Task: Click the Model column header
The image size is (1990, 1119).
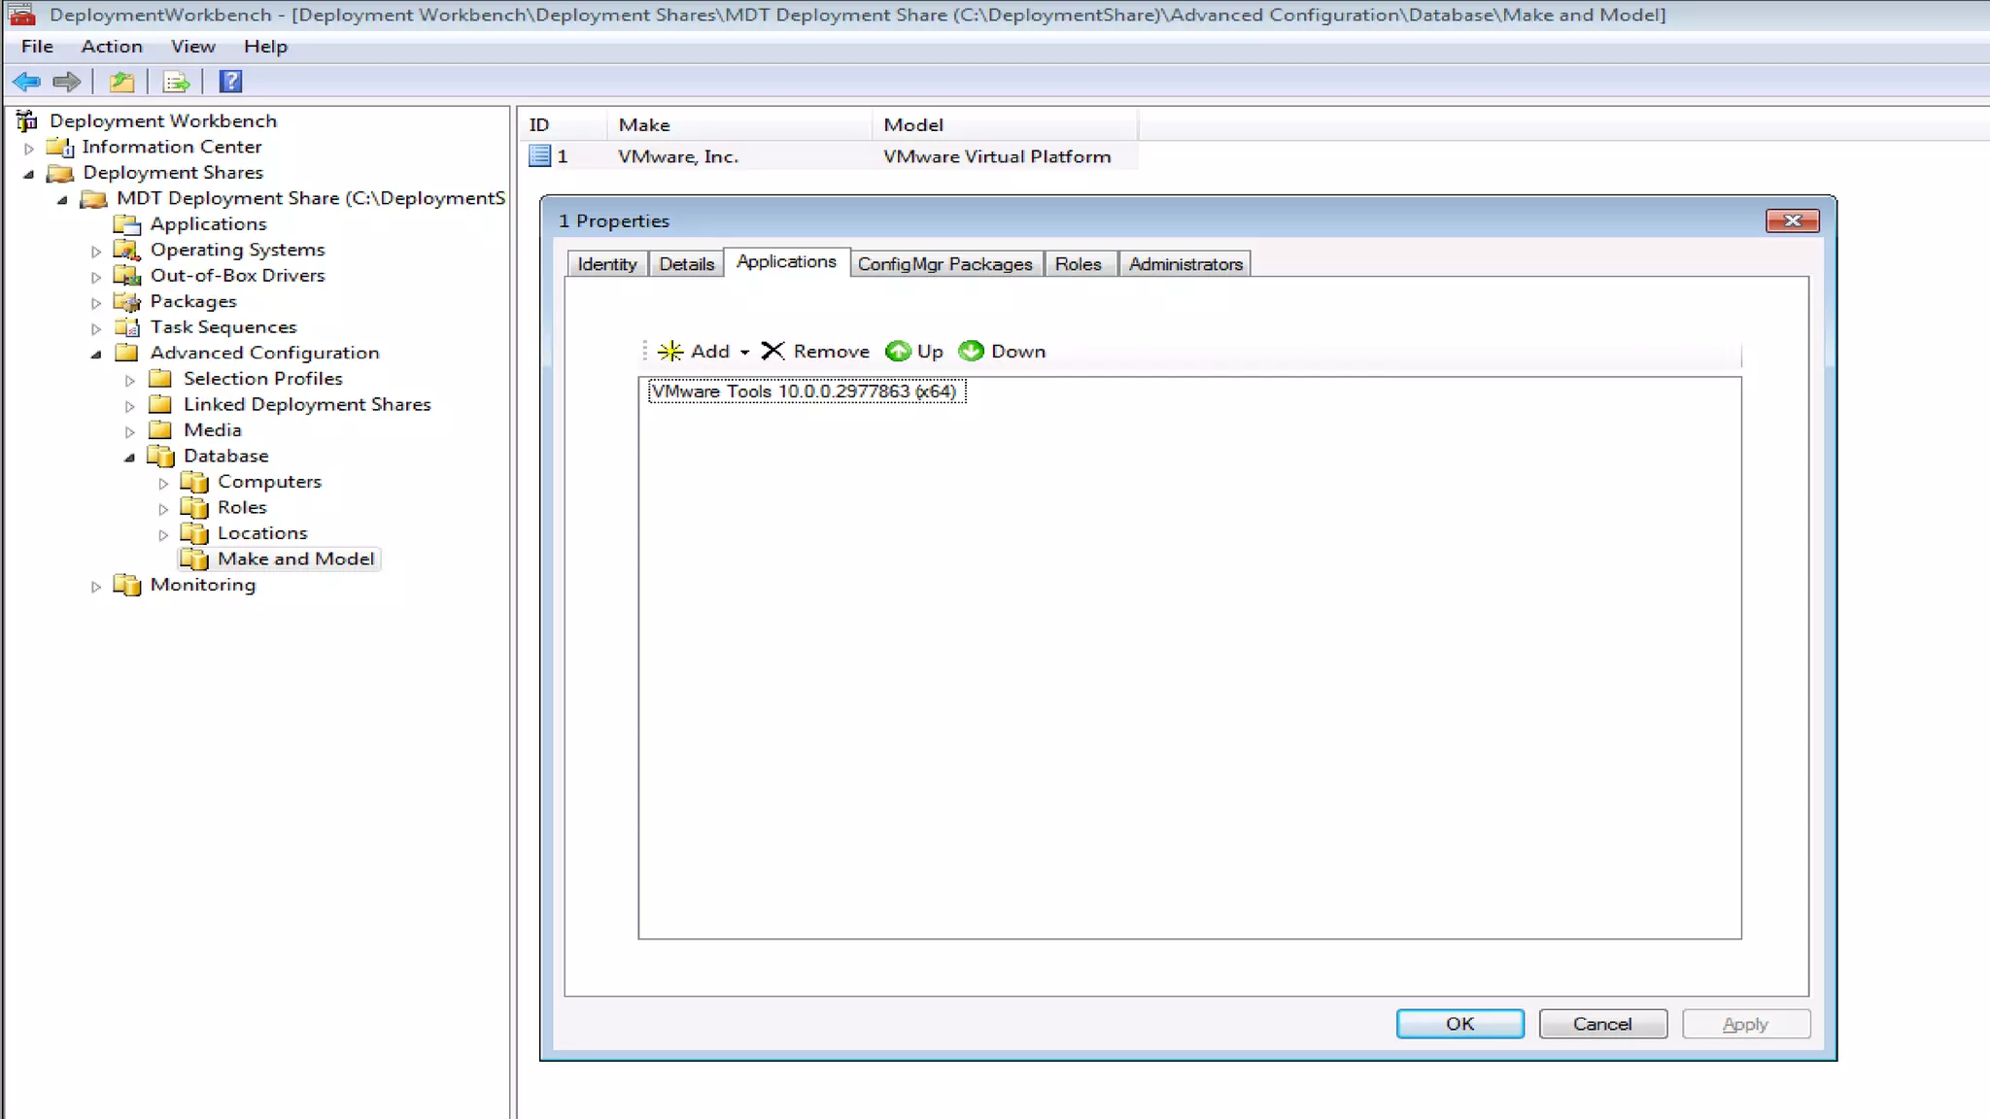Action: [x=1005, y=124]
